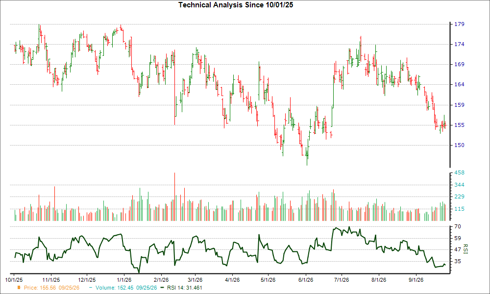Click the volume axis label 115
Image resolution: width=490 pixels, height=294 pixels.
pos(459,209)
